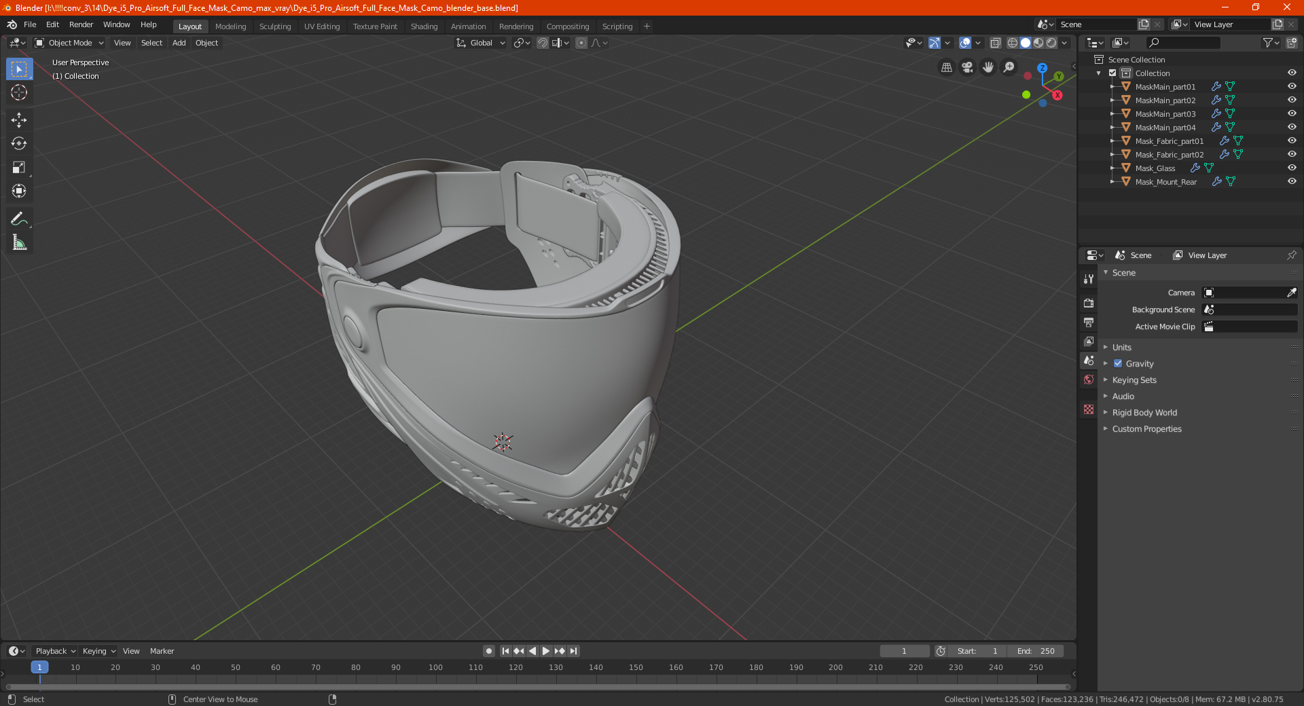Open the View Layer properties tab
Screen dimensions: 1304x706
pos(1089,341)
